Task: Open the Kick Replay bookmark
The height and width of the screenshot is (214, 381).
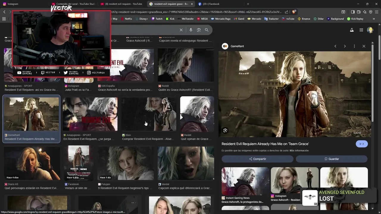Action: [x=355, y=19]
